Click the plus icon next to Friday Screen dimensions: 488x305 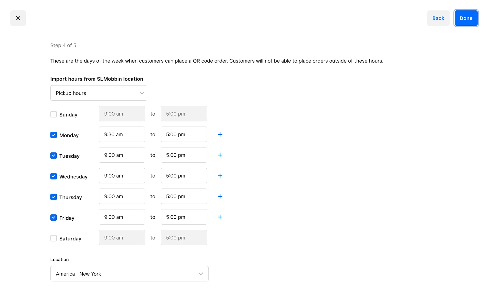point(220,217)
